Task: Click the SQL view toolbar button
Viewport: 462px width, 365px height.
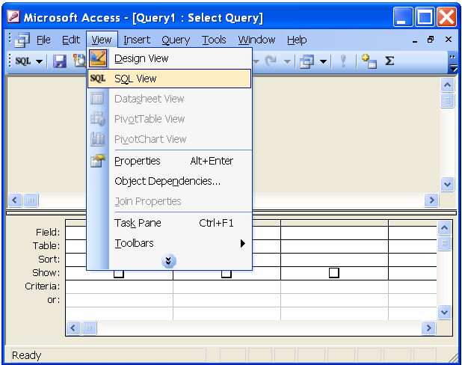Action: [23, 61]
